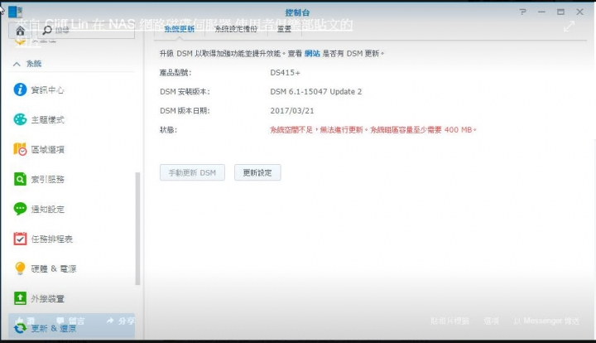
Task: Click the DS415+ product model value
Action: (x=285, y=73)
